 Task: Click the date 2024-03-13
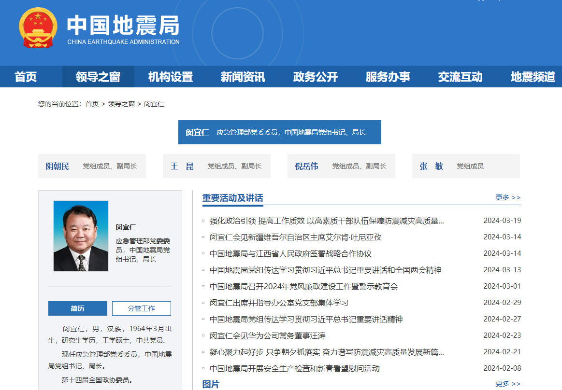[x=502, y=270]
